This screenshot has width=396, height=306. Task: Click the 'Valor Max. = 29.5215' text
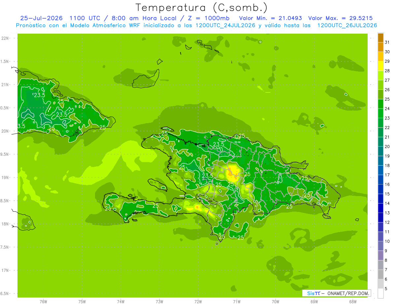[x=341, y=18]
